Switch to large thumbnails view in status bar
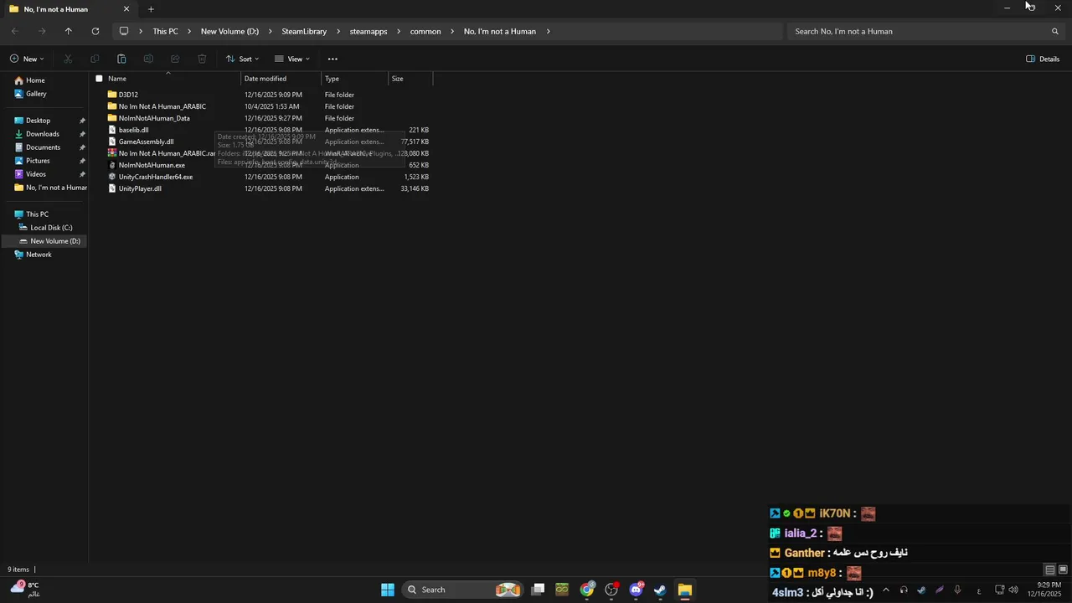 [1063, 569]
